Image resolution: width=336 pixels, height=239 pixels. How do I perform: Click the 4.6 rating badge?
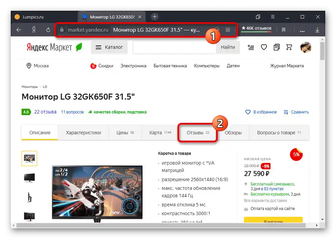coord(26,112)
